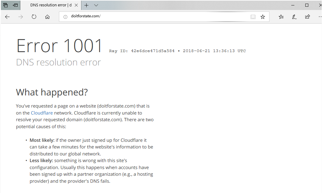Click the address bar showing doitforstate.com
Viewport: 322px width, 193px height.
pos(152,17)
